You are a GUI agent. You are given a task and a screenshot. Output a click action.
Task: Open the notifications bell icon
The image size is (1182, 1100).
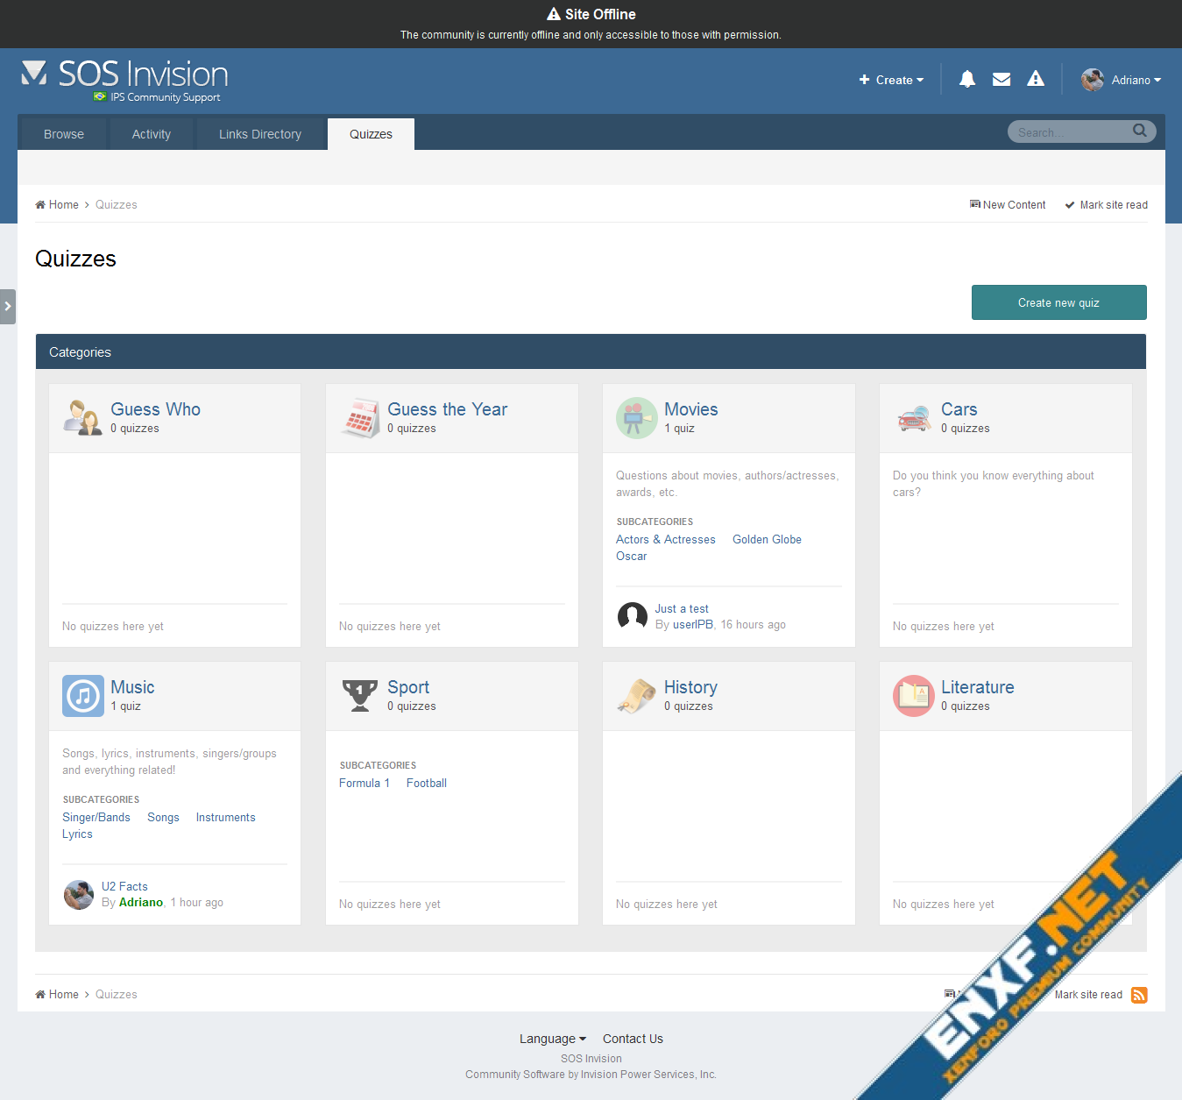tap(967, 80)
